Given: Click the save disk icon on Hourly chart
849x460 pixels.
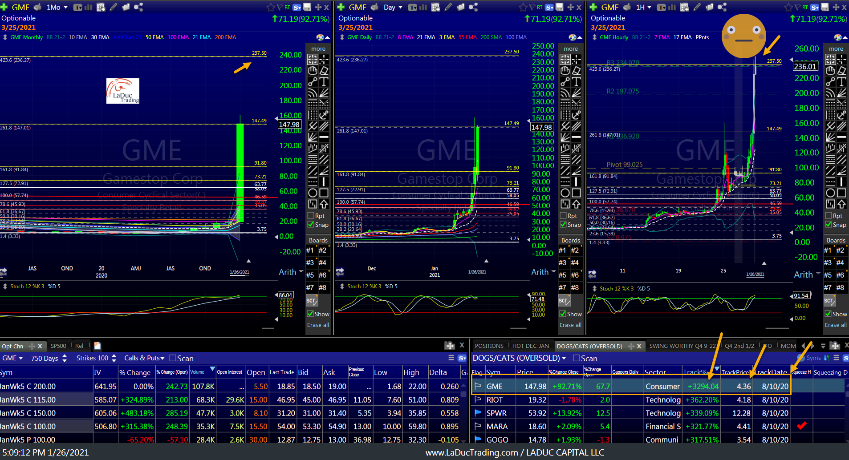Looking at the screenshot, I should pos(825,7).
